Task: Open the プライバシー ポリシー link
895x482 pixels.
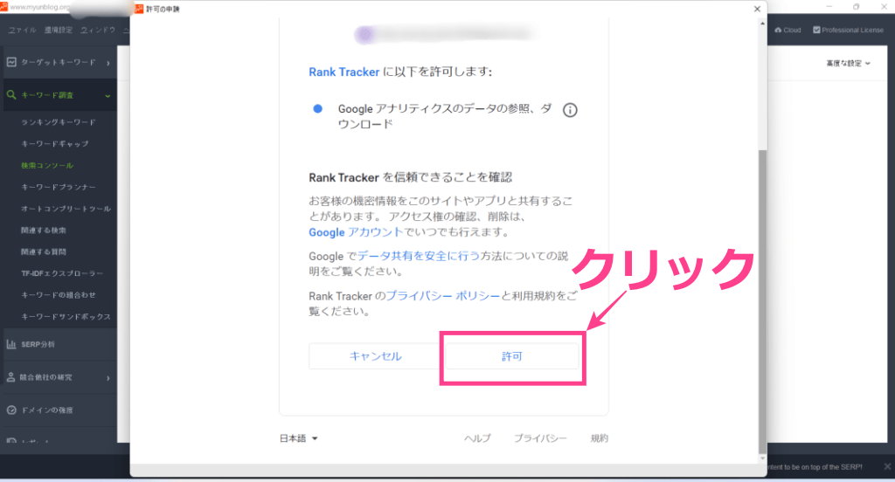Action: tap(443, 296)
